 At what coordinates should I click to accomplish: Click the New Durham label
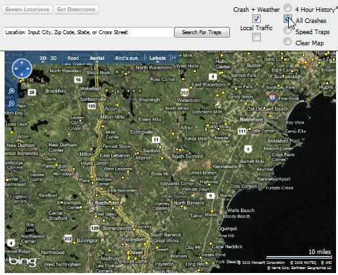pyautogui.click(x=21, y=145)
